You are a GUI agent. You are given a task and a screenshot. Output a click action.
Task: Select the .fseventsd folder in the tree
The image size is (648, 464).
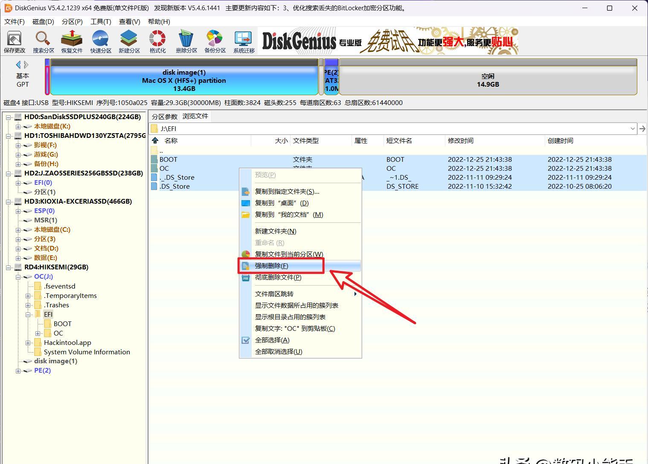59,286
